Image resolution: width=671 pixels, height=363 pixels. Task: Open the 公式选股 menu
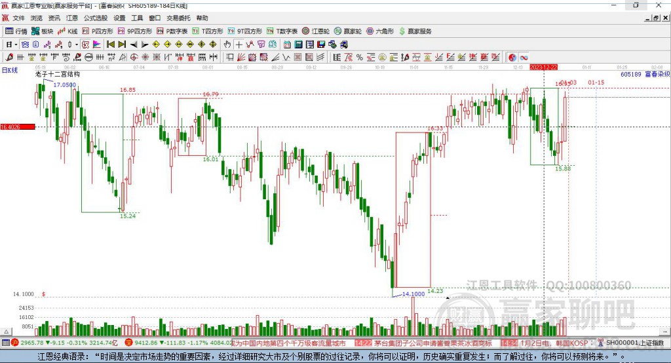click(x=96, y=18)
